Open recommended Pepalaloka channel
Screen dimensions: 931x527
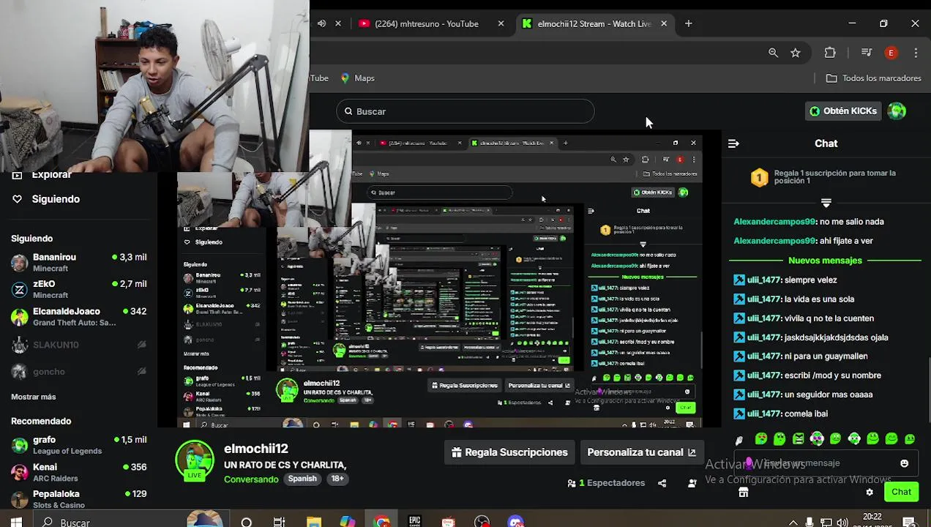coord(78,499)
